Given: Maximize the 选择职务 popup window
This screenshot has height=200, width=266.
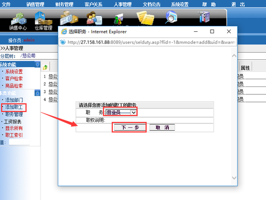Looking at the screenshot, I should pos(212,31).
